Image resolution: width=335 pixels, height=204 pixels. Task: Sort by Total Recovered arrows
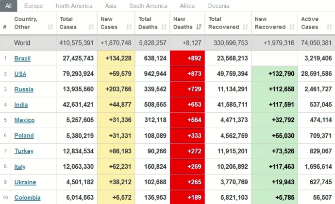(x=248, y=27)
